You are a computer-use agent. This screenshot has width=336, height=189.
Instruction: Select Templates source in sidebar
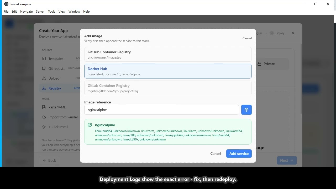[60, 59]
